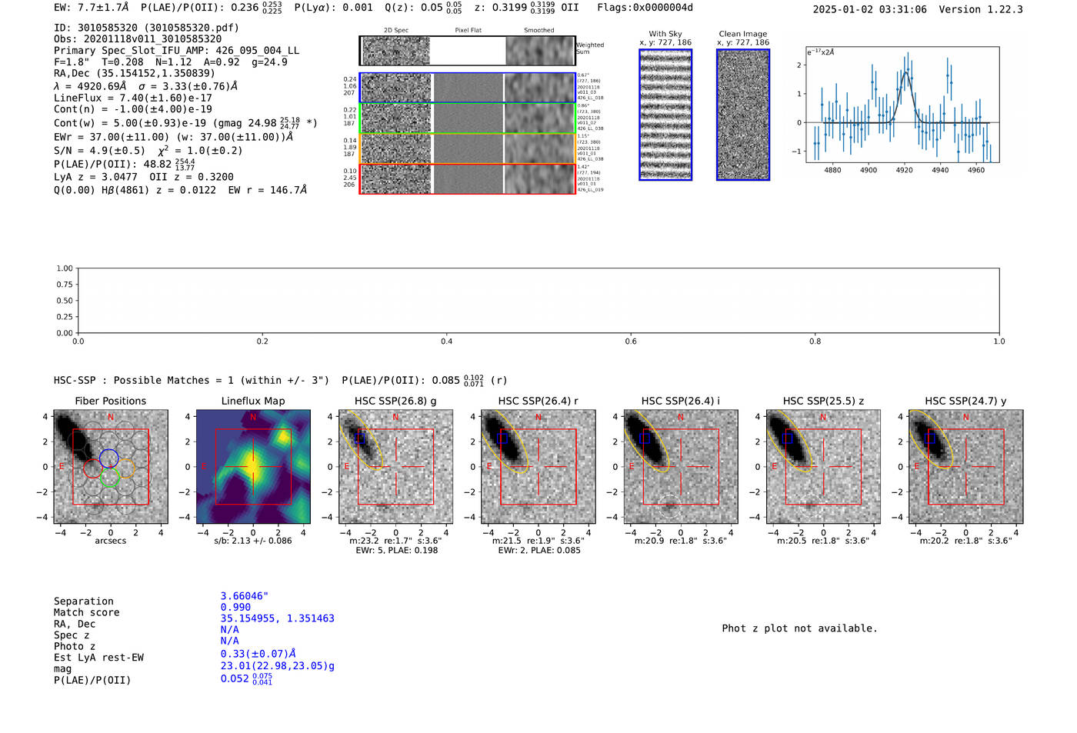Open the HSC SSP(25.5) z cutout

point(823,466)
